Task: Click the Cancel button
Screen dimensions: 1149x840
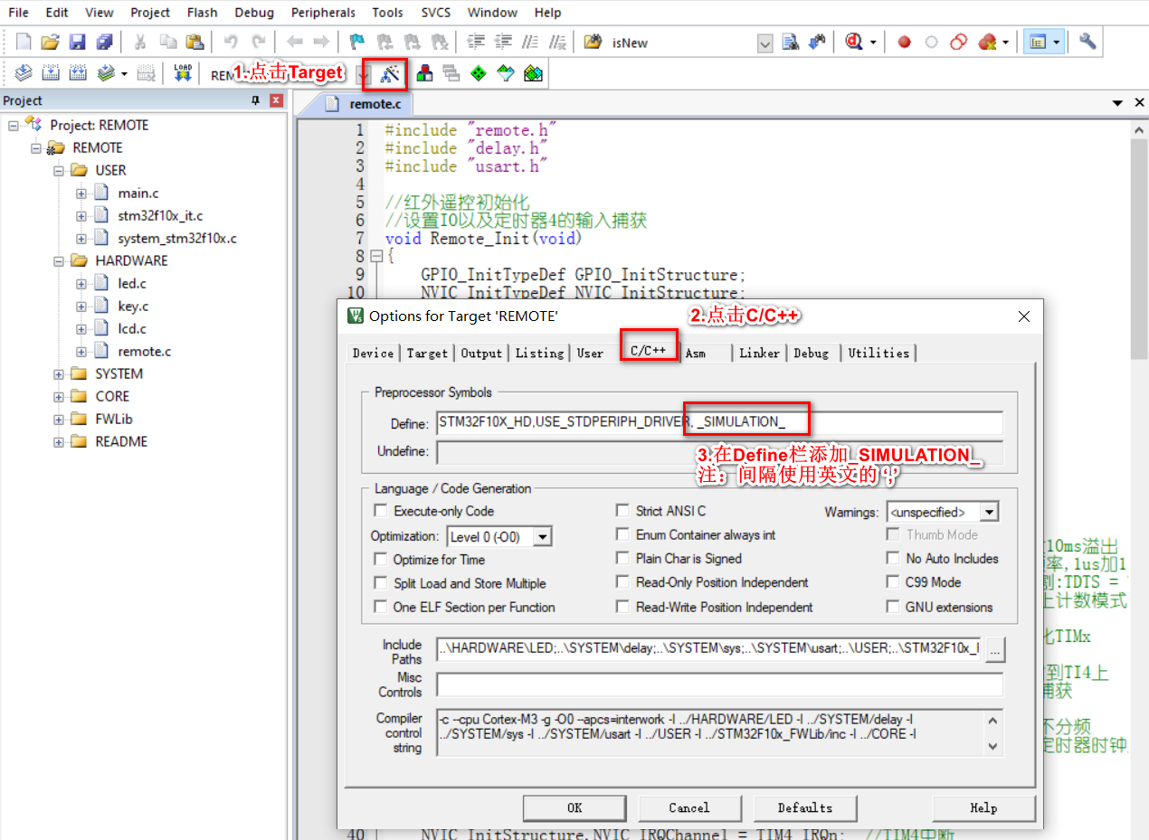Action: coord(689,807)
